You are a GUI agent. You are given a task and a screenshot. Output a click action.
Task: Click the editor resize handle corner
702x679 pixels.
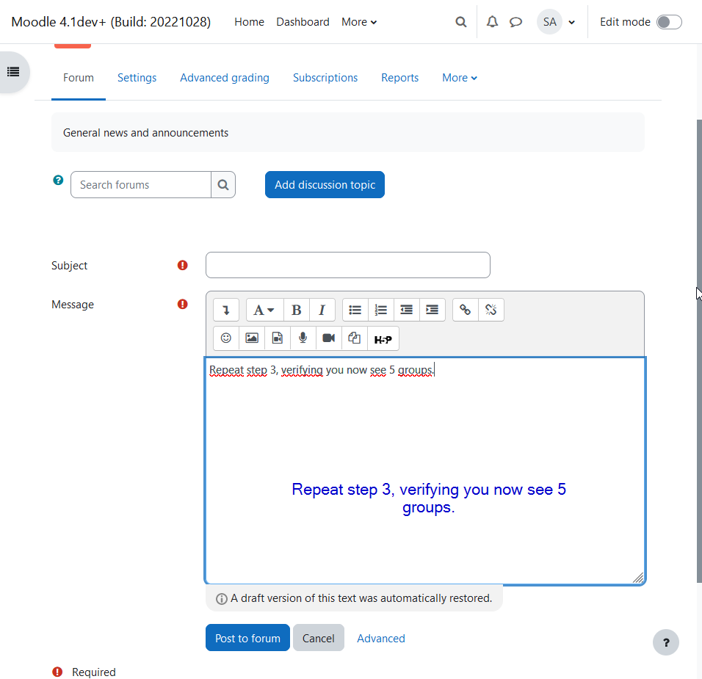tap(638, 578)
